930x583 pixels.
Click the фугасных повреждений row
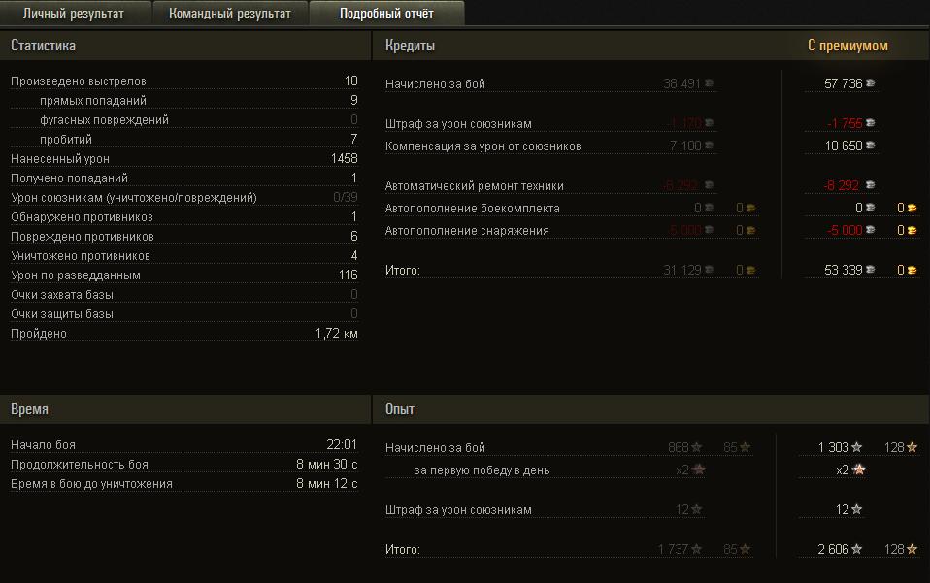pyautogui.click(x=184, y=120)
